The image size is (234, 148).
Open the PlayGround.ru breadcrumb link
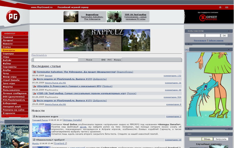tap(39, 55)
